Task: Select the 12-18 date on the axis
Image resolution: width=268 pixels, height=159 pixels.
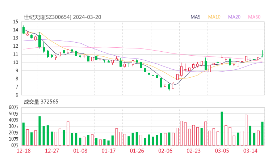Action: pos(24,151)
